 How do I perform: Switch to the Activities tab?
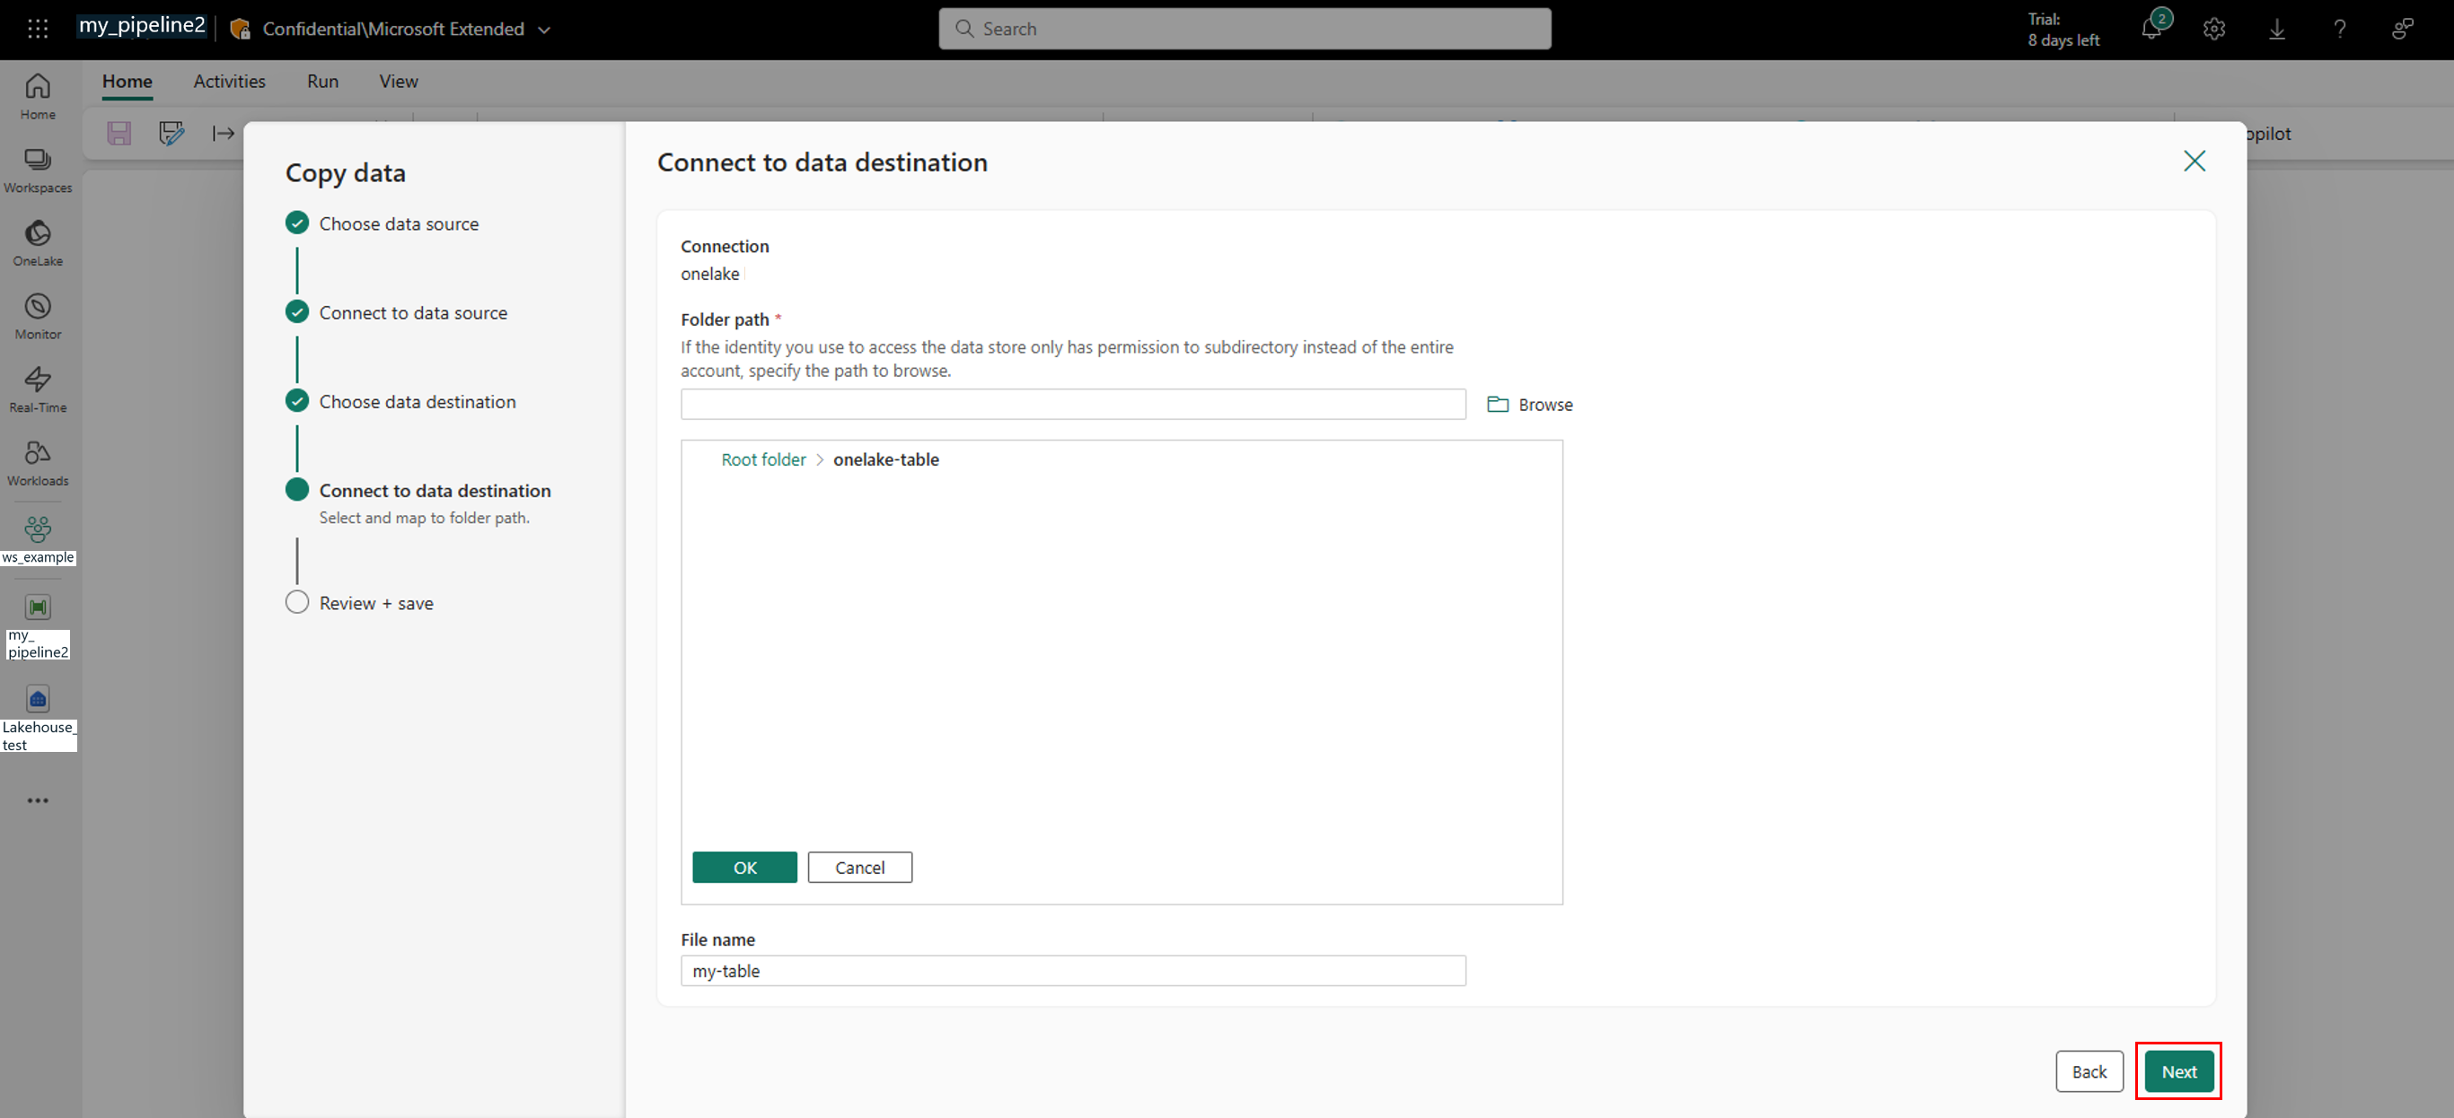tap(229, 82)
